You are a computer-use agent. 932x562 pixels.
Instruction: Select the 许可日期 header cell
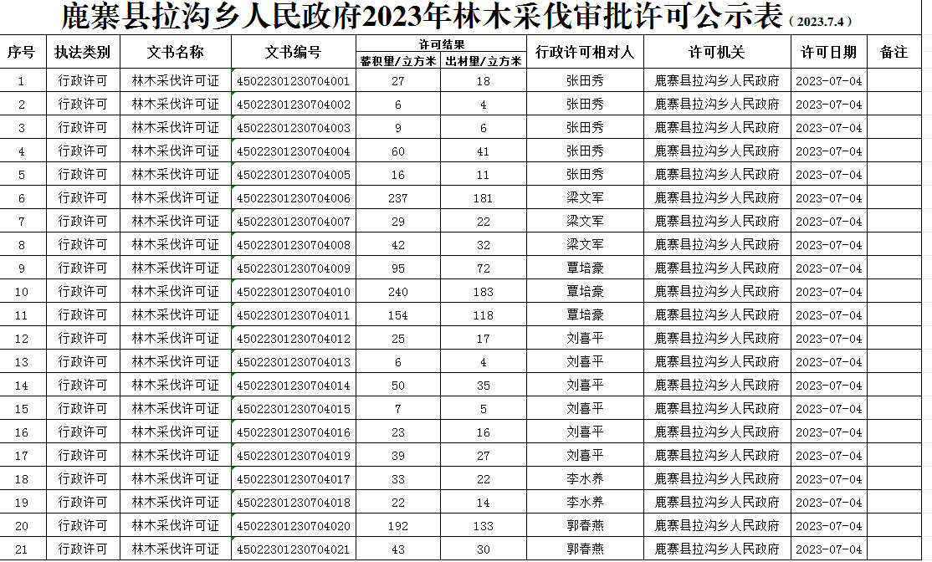[828, 52]
